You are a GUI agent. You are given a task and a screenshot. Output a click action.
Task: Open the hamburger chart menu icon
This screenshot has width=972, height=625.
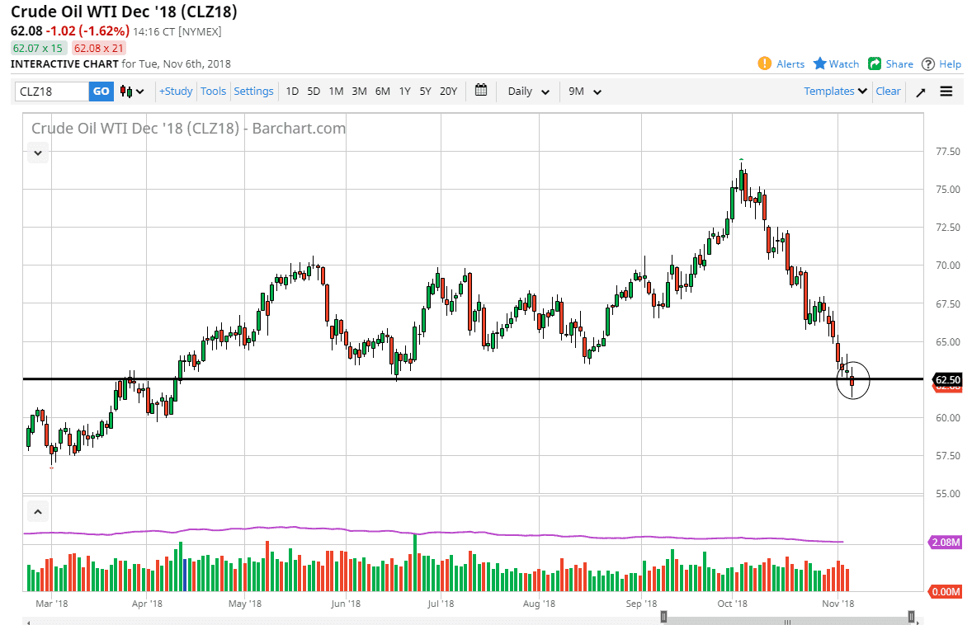click(946, 92)
